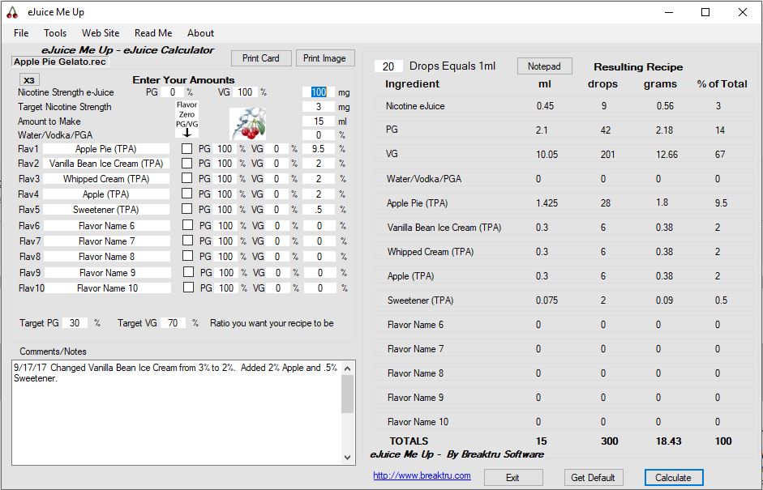Click the PG drops value 42
763x490 pixels.
coord(607,130)
